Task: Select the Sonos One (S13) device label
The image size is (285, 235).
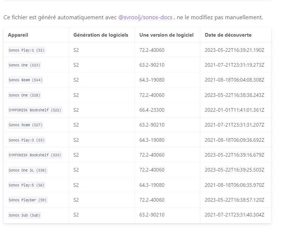Action: click(x=25, y=65)
